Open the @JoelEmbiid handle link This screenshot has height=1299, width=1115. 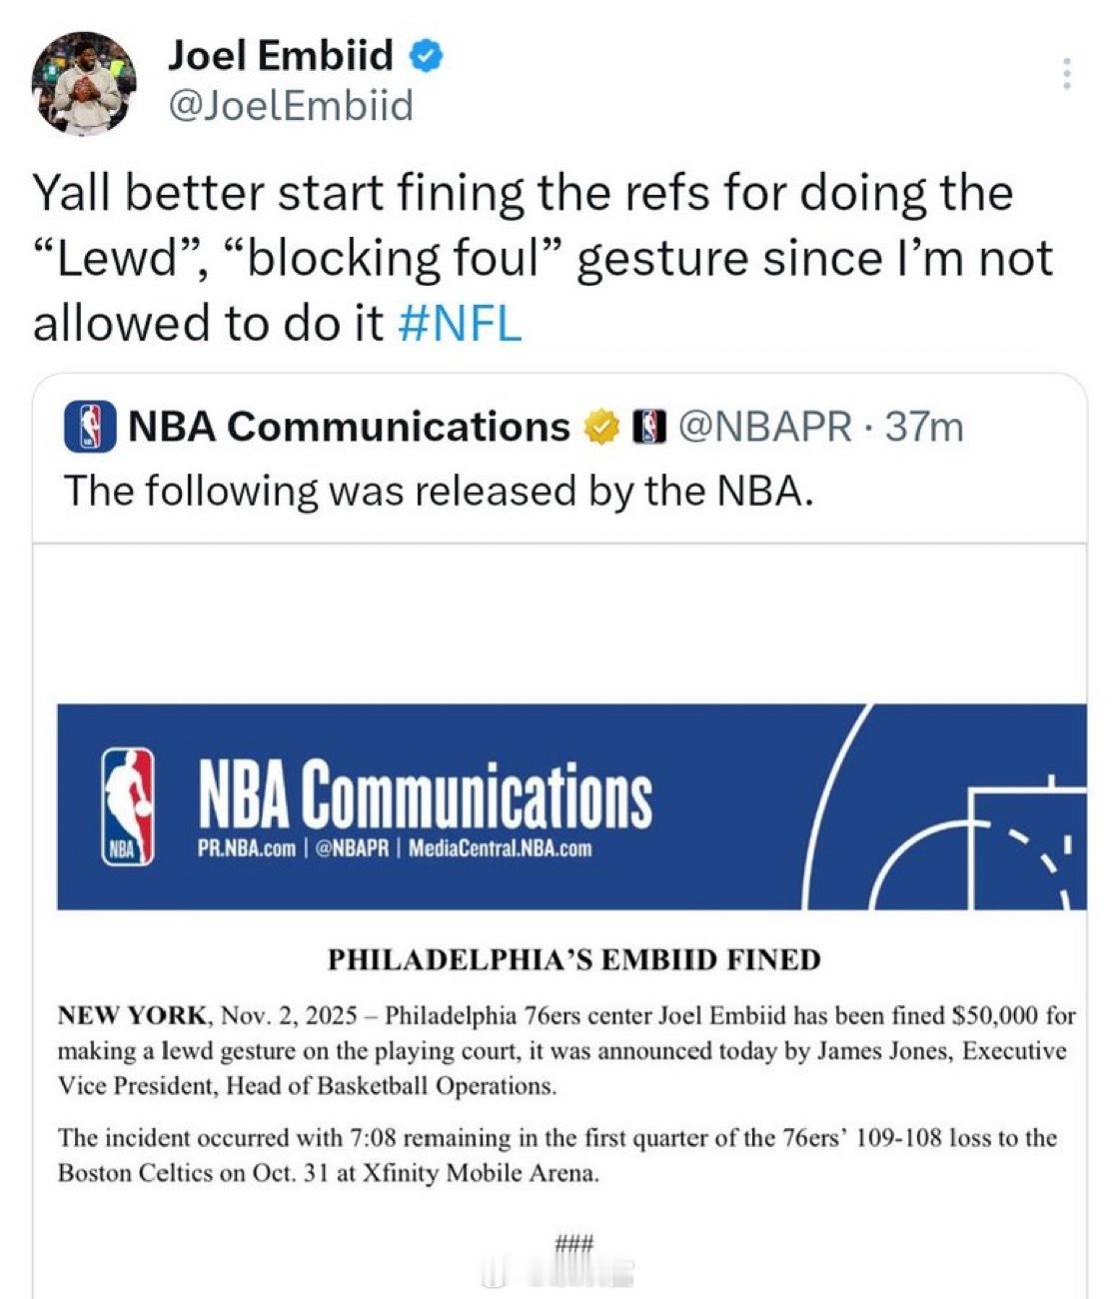pyautogui.click(x=292, y=105)
